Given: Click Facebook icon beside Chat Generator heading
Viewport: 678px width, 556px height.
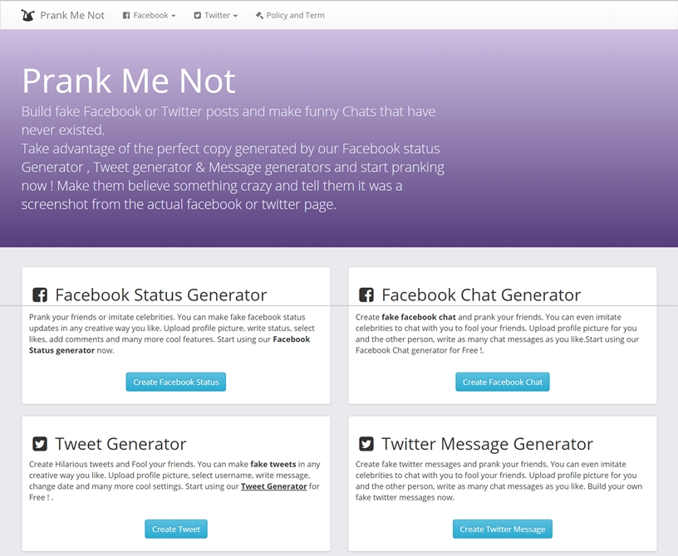Looking at the screenshot, I should tap(366, 295).
